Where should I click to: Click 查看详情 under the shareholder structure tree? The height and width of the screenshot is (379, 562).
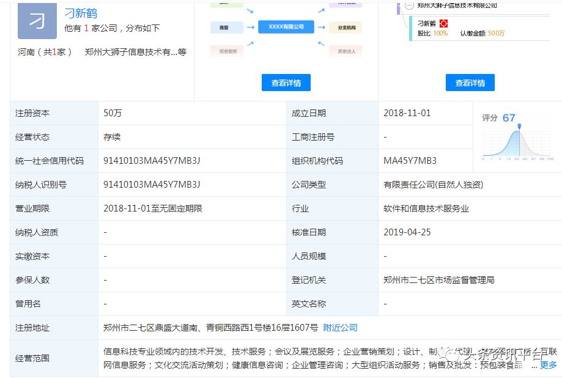[470, 83]
